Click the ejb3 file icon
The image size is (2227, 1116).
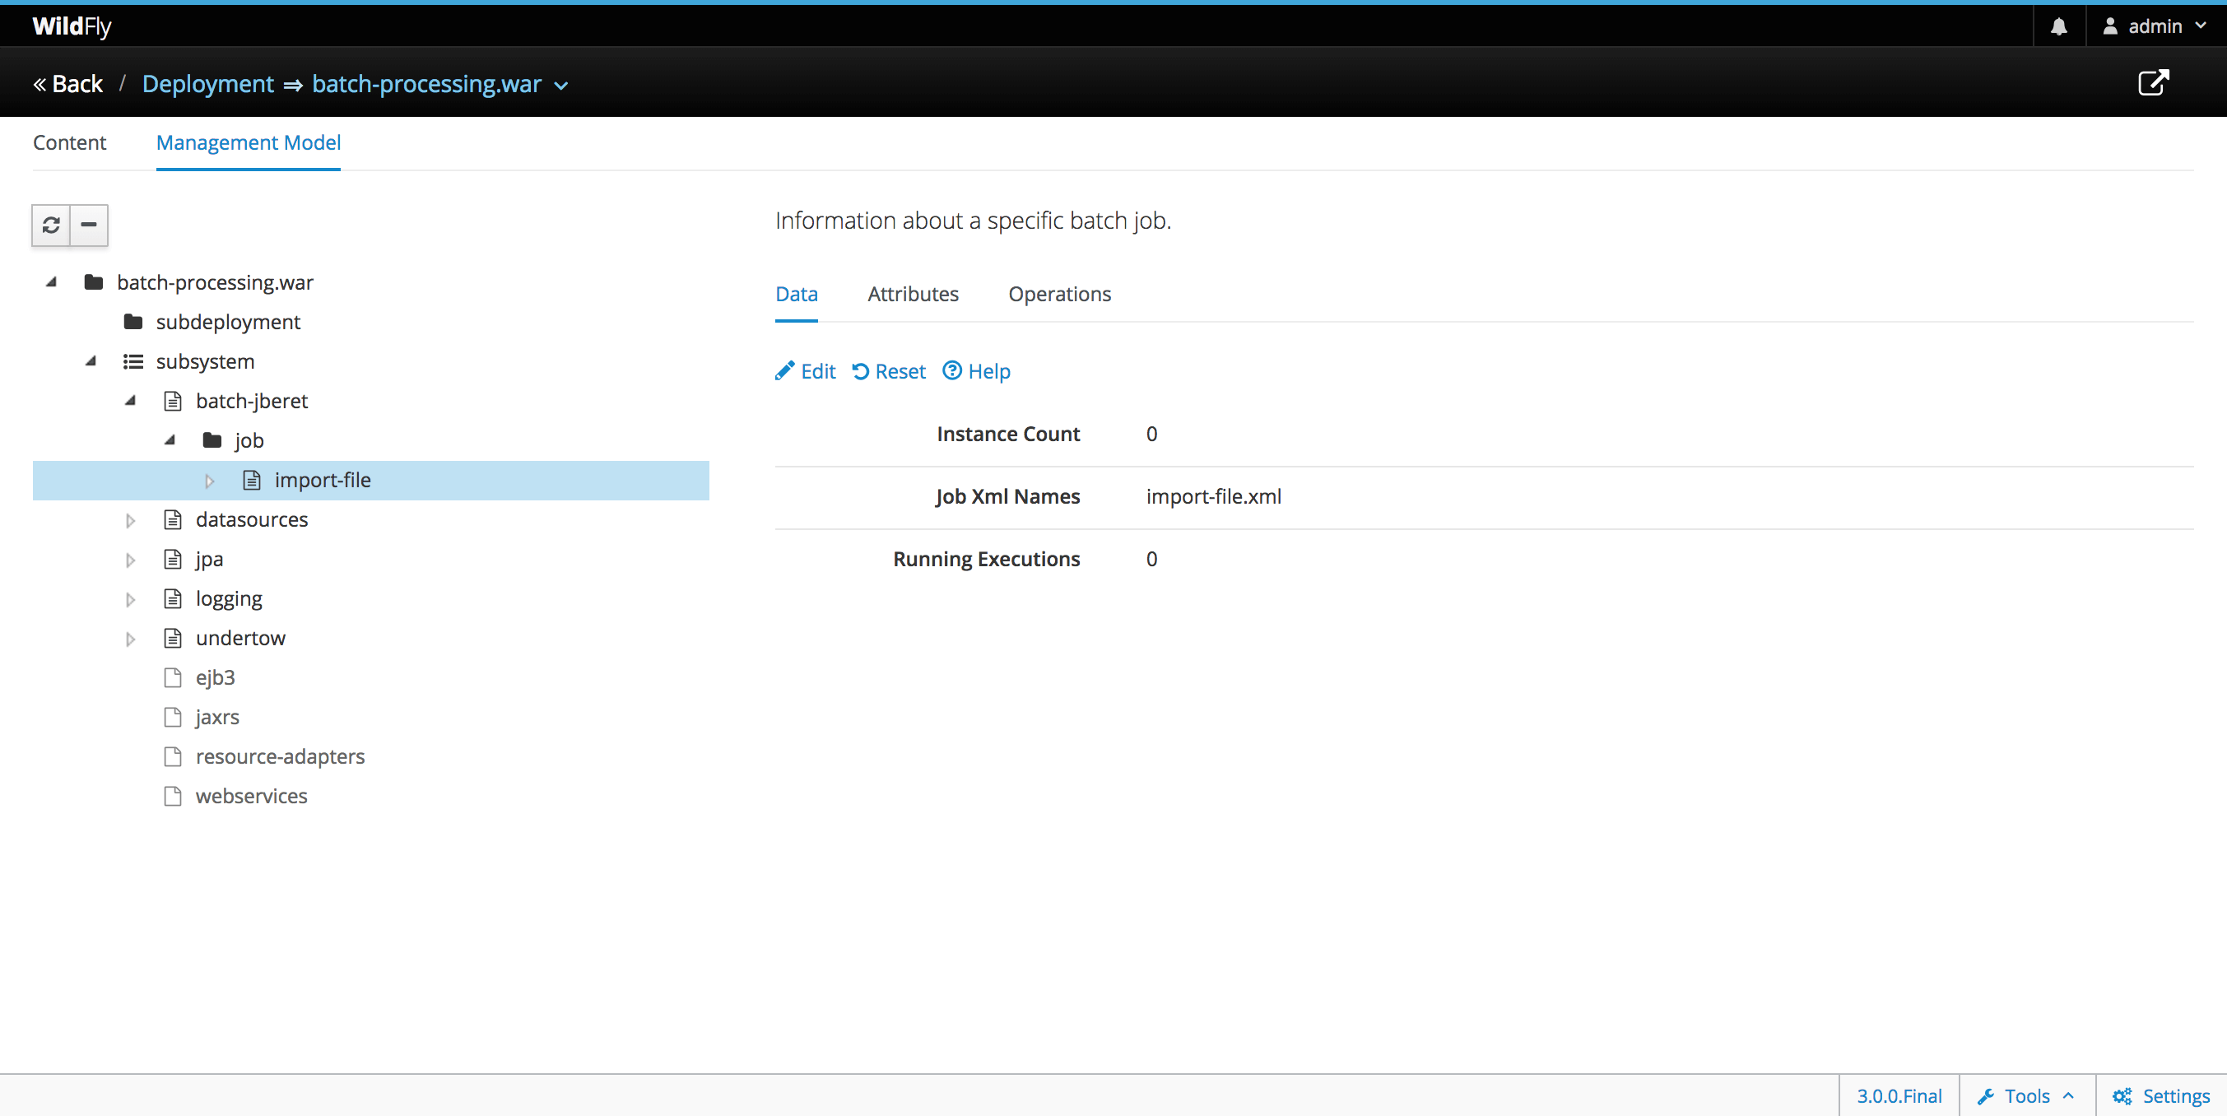pyautogui.click(x=173, y=677)
